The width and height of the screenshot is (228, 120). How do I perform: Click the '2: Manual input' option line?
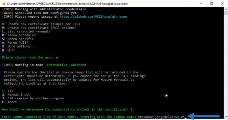(x=16, y=95)
